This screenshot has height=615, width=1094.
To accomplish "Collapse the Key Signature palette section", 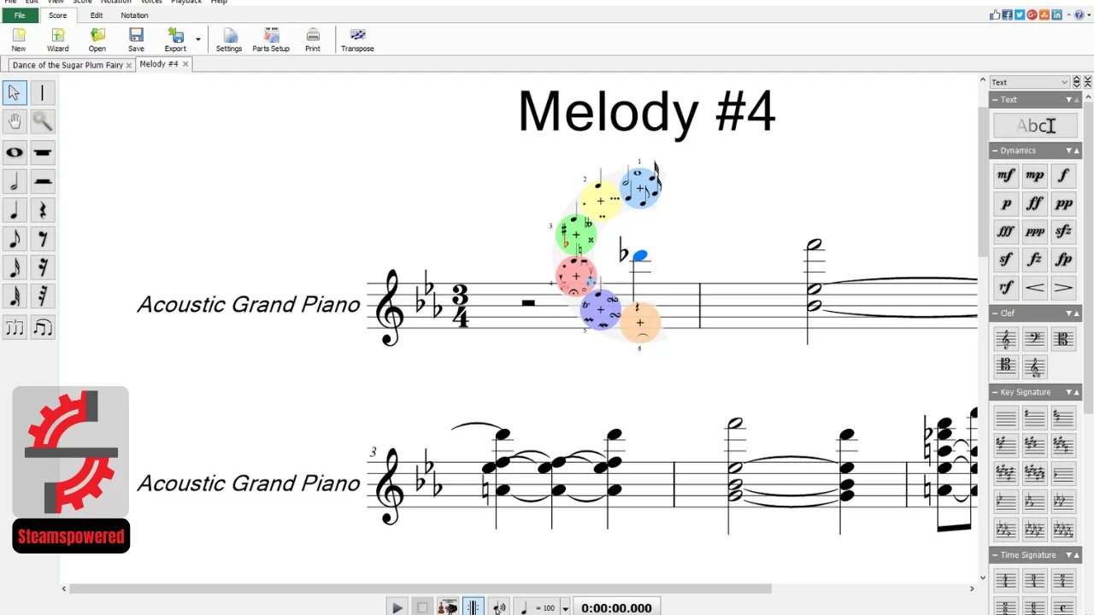I will tap(996, 392).
